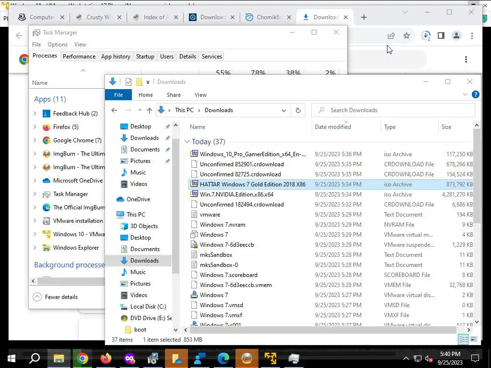Open Explorer File menu

click(118, 95)
